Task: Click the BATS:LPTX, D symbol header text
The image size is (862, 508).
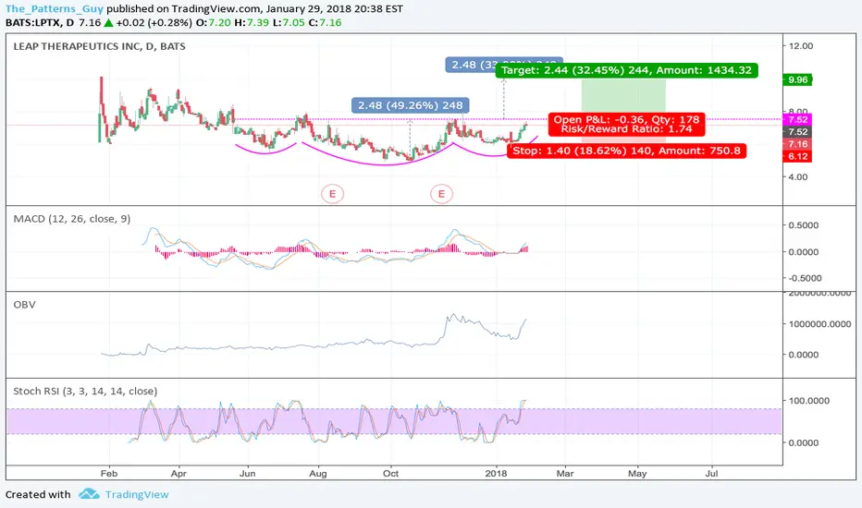Action: 40,22
